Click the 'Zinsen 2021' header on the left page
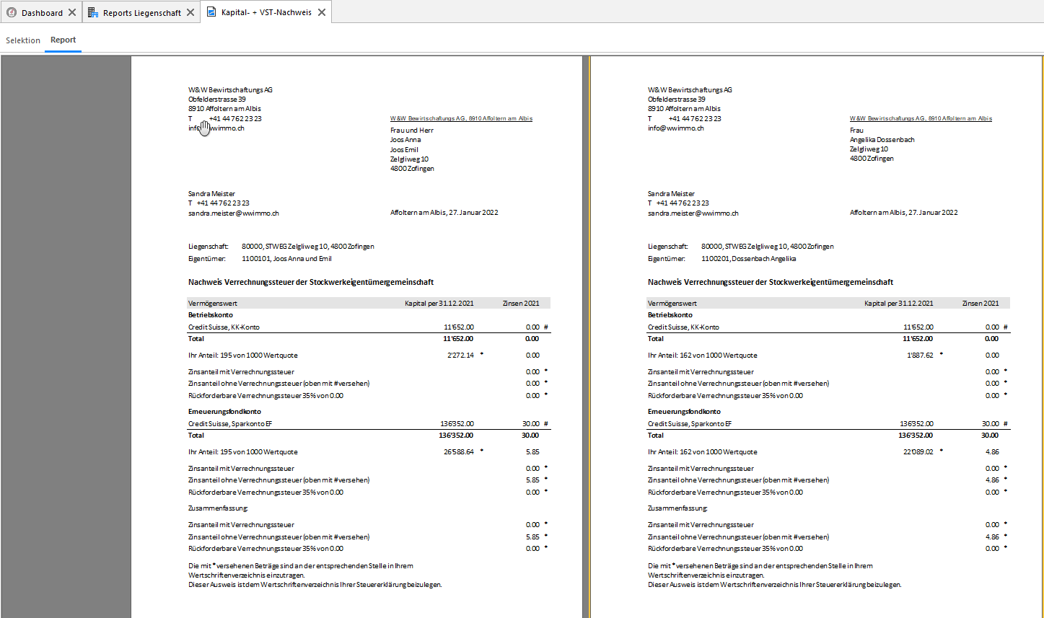Viewport: 1044px width, 618px height. click(521, 304)
